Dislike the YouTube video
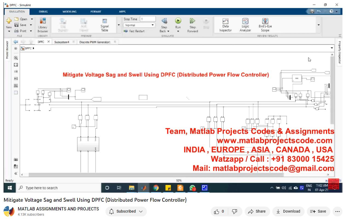This screenshot has height=220, width=346. 235,211
